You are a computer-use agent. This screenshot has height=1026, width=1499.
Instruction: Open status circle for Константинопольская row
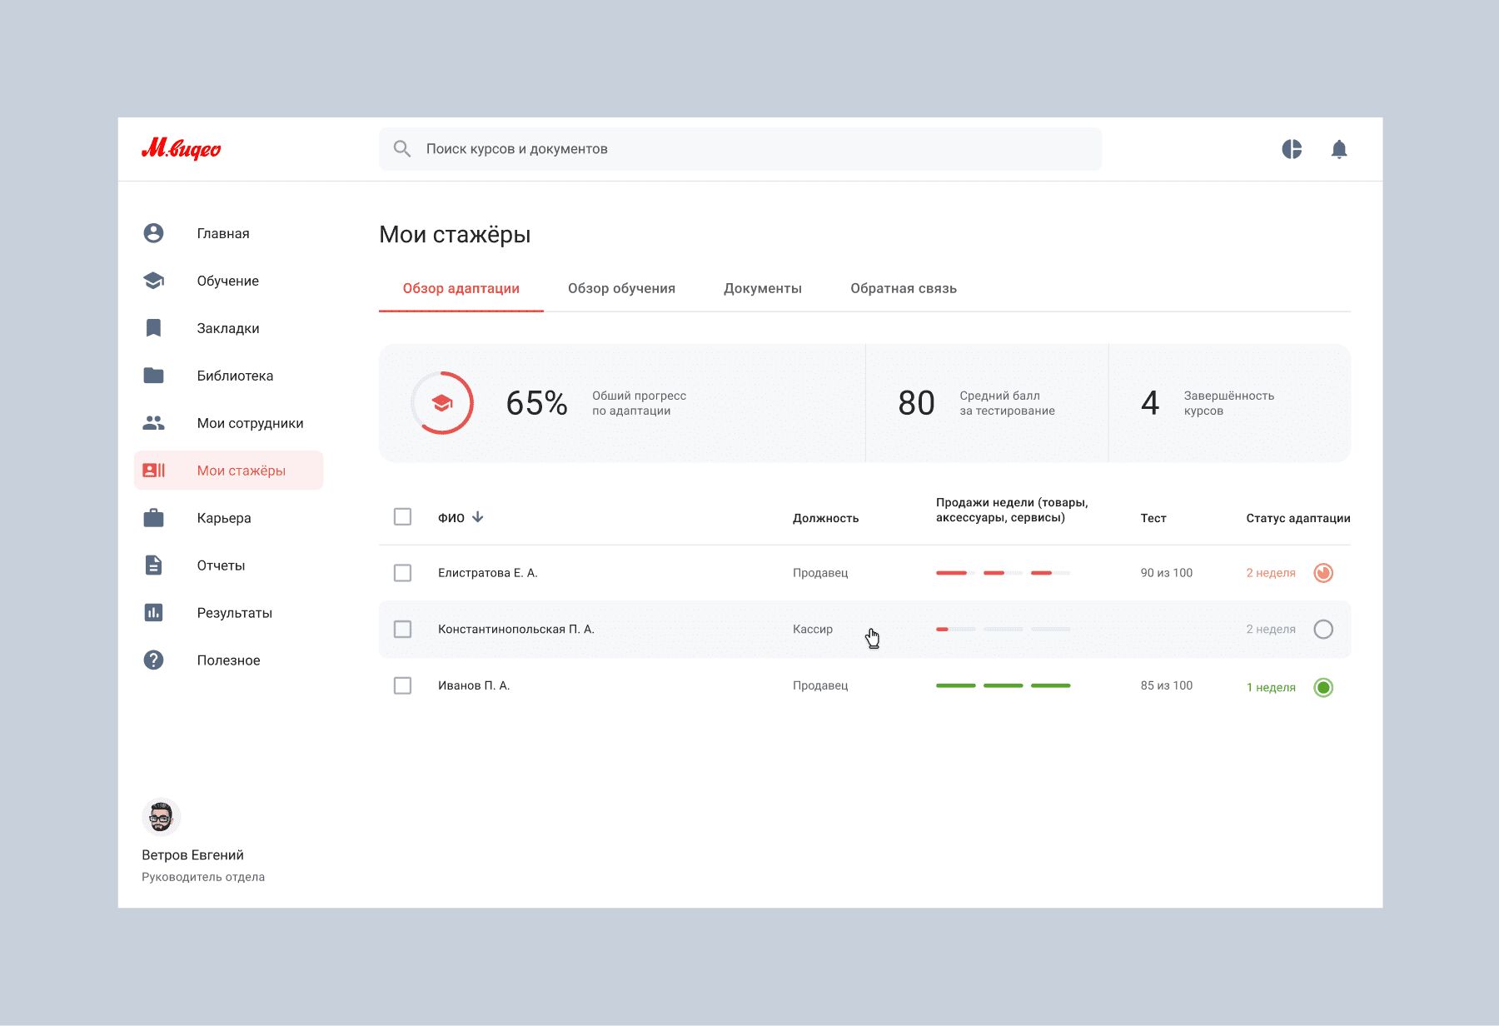[x=1322, y=630]
